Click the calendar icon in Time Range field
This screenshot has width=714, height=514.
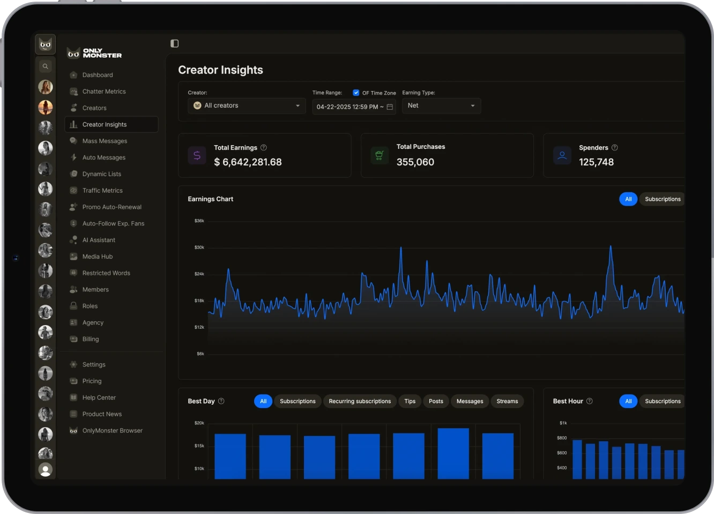tap(390, 107)
